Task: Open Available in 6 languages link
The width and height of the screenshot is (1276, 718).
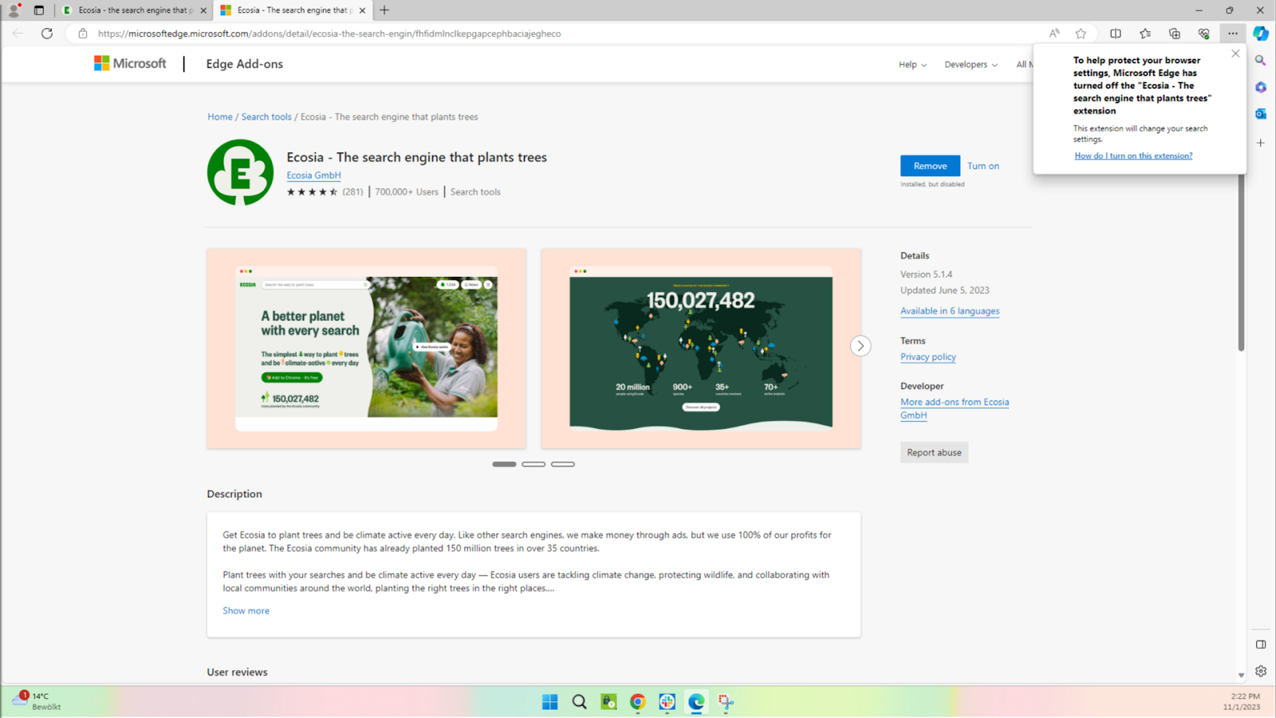Action: coord(950,311)
